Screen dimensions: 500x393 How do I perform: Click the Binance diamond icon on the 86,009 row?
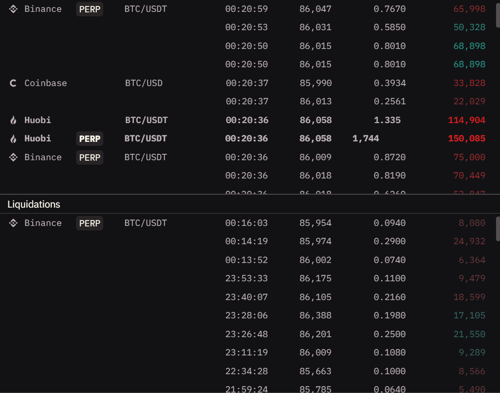click(12, 157)
